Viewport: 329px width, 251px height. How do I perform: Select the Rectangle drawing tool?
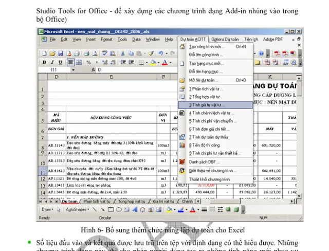[111, 209]
